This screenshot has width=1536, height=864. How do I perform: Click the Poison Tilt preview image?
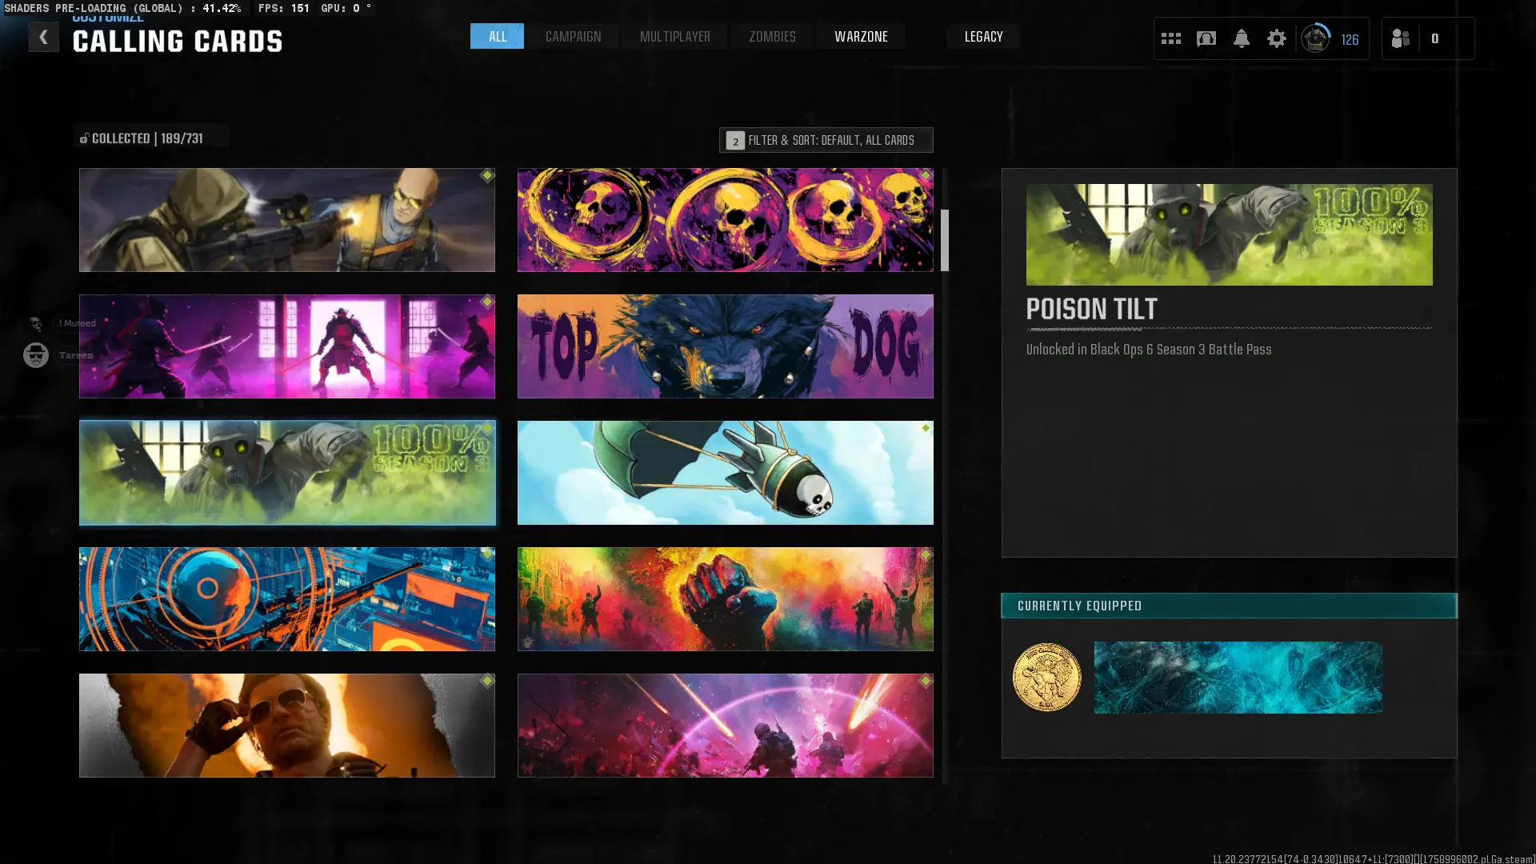(x=1230, y=234)
